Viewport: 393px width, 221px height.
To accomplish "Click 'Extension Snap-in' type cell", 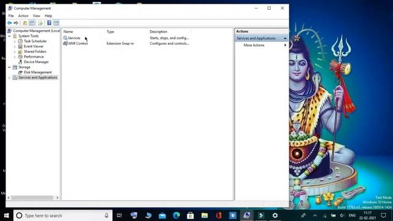I will pyautogui.click(x=120, y=44).
